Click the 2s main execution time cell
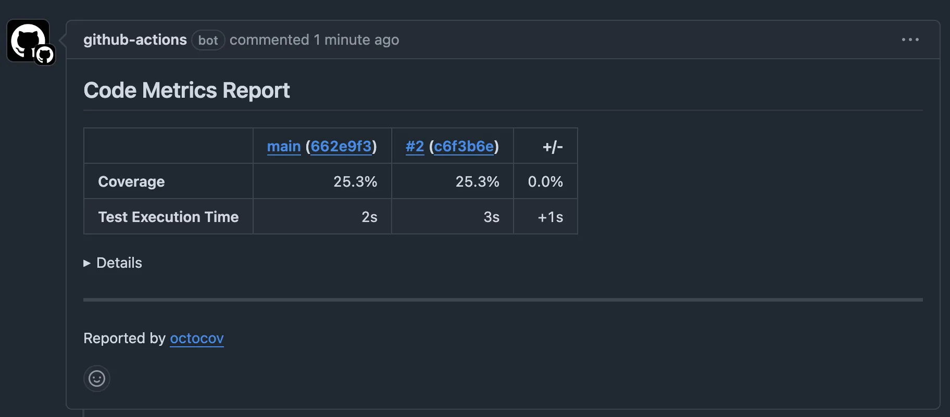950x417 pixels. click(369, 217)
